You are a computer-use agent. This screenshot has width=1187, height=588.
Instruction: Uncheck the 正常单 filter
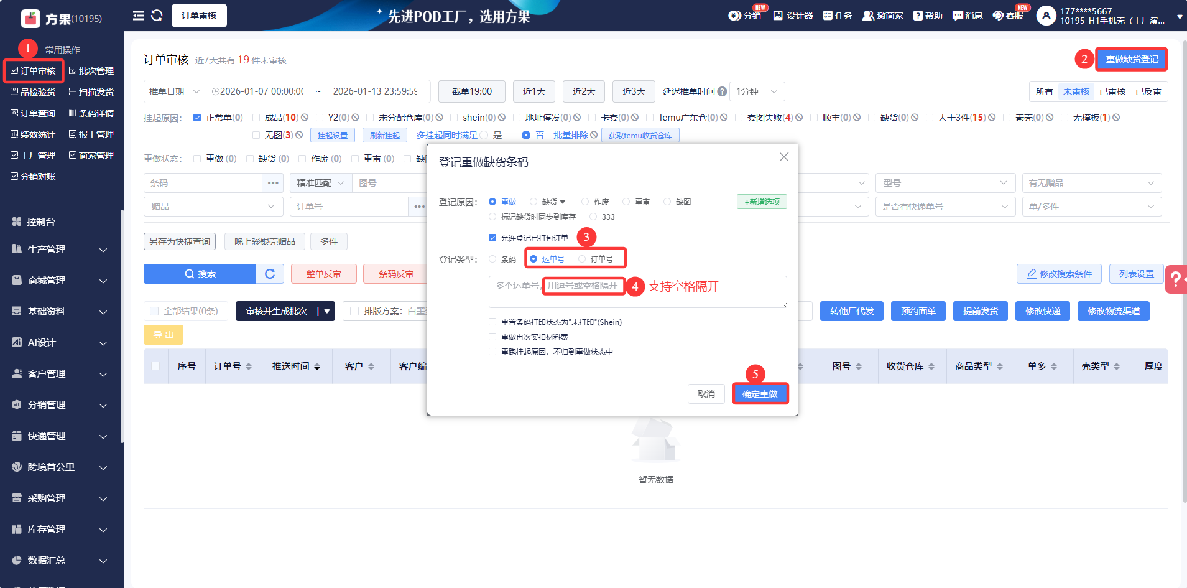197,118
